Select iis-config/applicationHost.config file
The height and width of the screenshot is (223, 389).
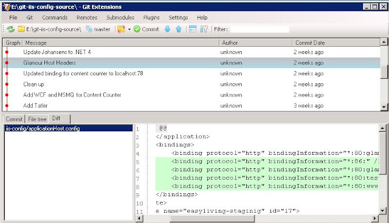pos(69,128)
